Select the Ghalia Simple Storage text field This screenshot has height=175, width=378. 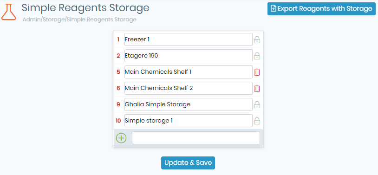188,104
